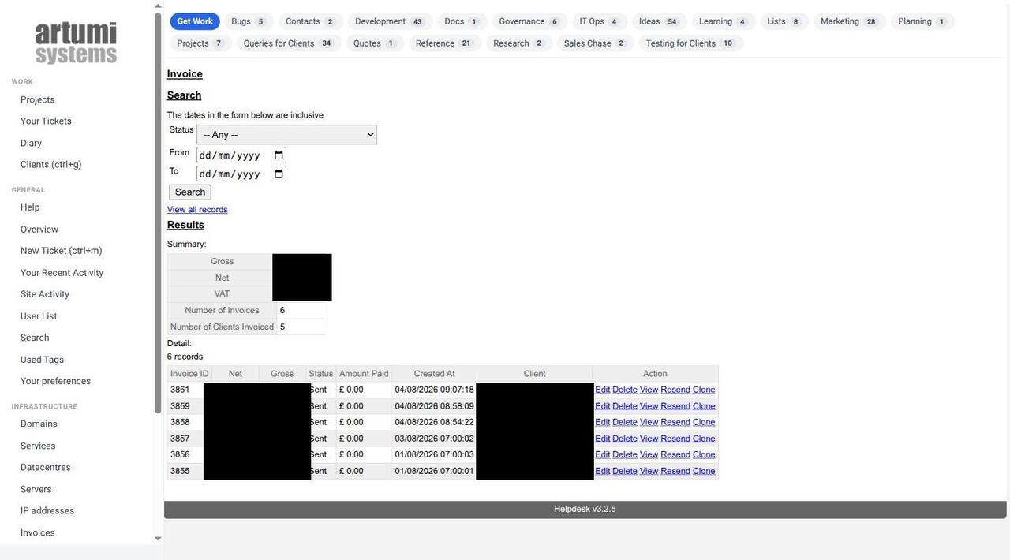Viewport: 1010px width, 560px height.
Task: Clone invoice 3855
Action: click(x=704, y=471)
